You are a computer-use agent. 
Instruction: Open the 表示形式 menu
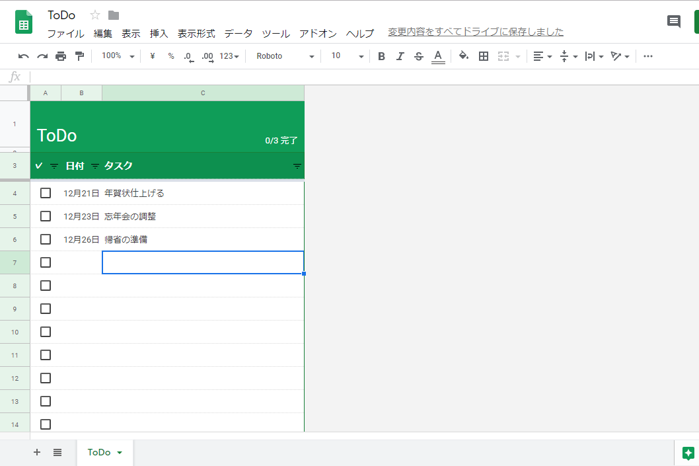(x=196, y=34)
